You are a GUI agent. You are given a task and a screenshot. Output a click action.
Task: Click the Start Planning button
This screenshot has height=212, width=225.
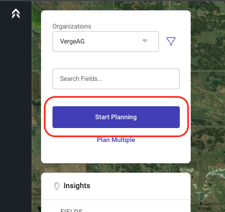pyautogui.click(x=116, y=117)
